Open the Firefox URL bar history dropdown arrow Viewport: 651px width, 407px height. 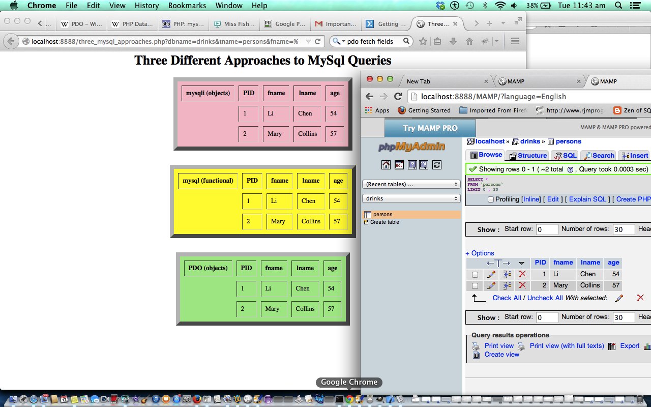(x=308, y=41)
